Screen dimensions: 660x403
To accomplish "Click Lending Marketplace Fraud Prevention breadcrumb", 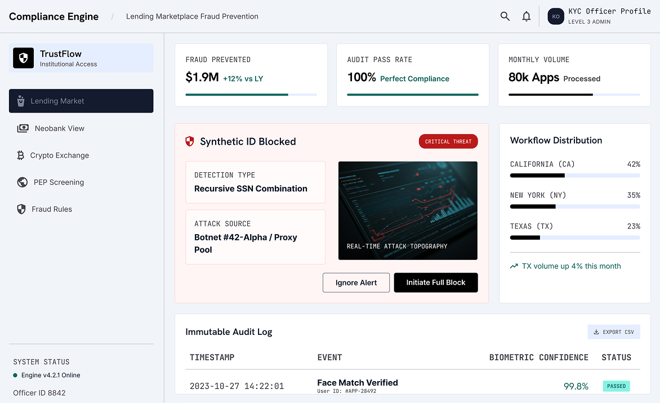I will tap(193, 16).
